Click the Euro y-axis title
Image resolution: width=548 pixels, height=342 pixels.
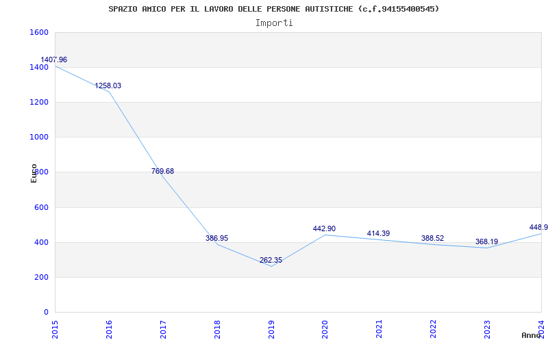tap(34, 174)
